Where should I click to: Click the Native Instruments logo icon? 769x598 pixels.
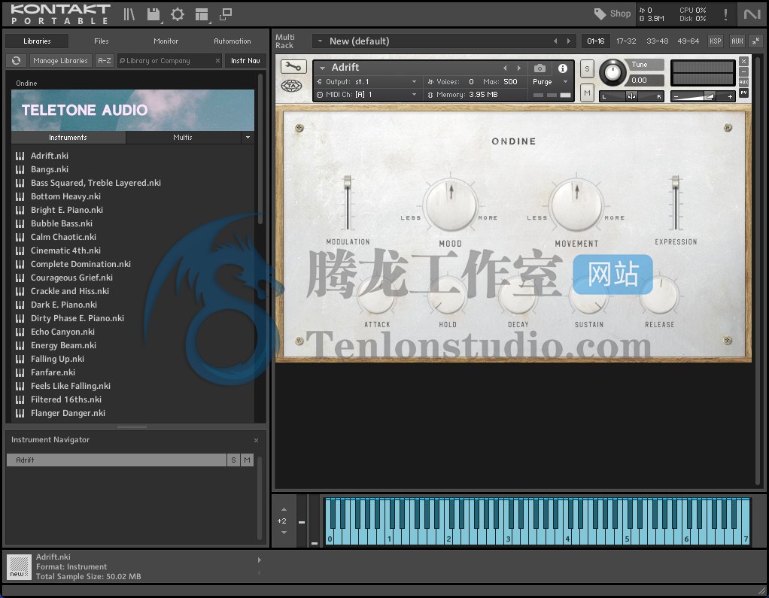coord(752,14)
